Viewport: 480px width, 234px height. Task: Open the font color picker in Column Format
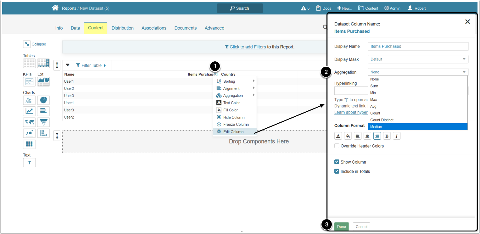(338, 136)
